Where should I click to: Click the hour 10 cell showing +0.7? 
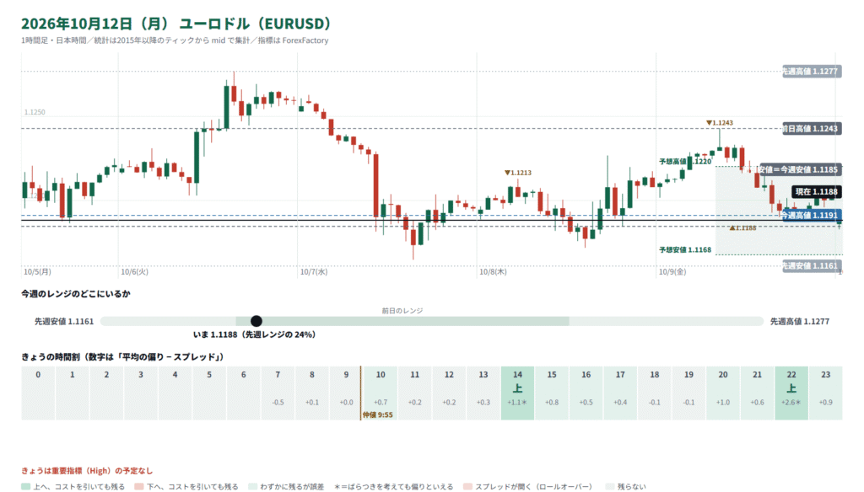(x=381, y=393)
